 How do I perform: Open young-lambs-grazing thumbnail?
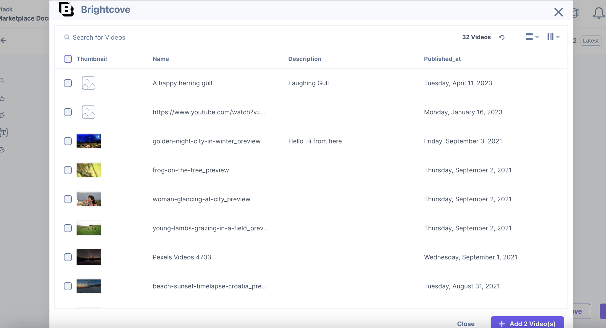88,228
